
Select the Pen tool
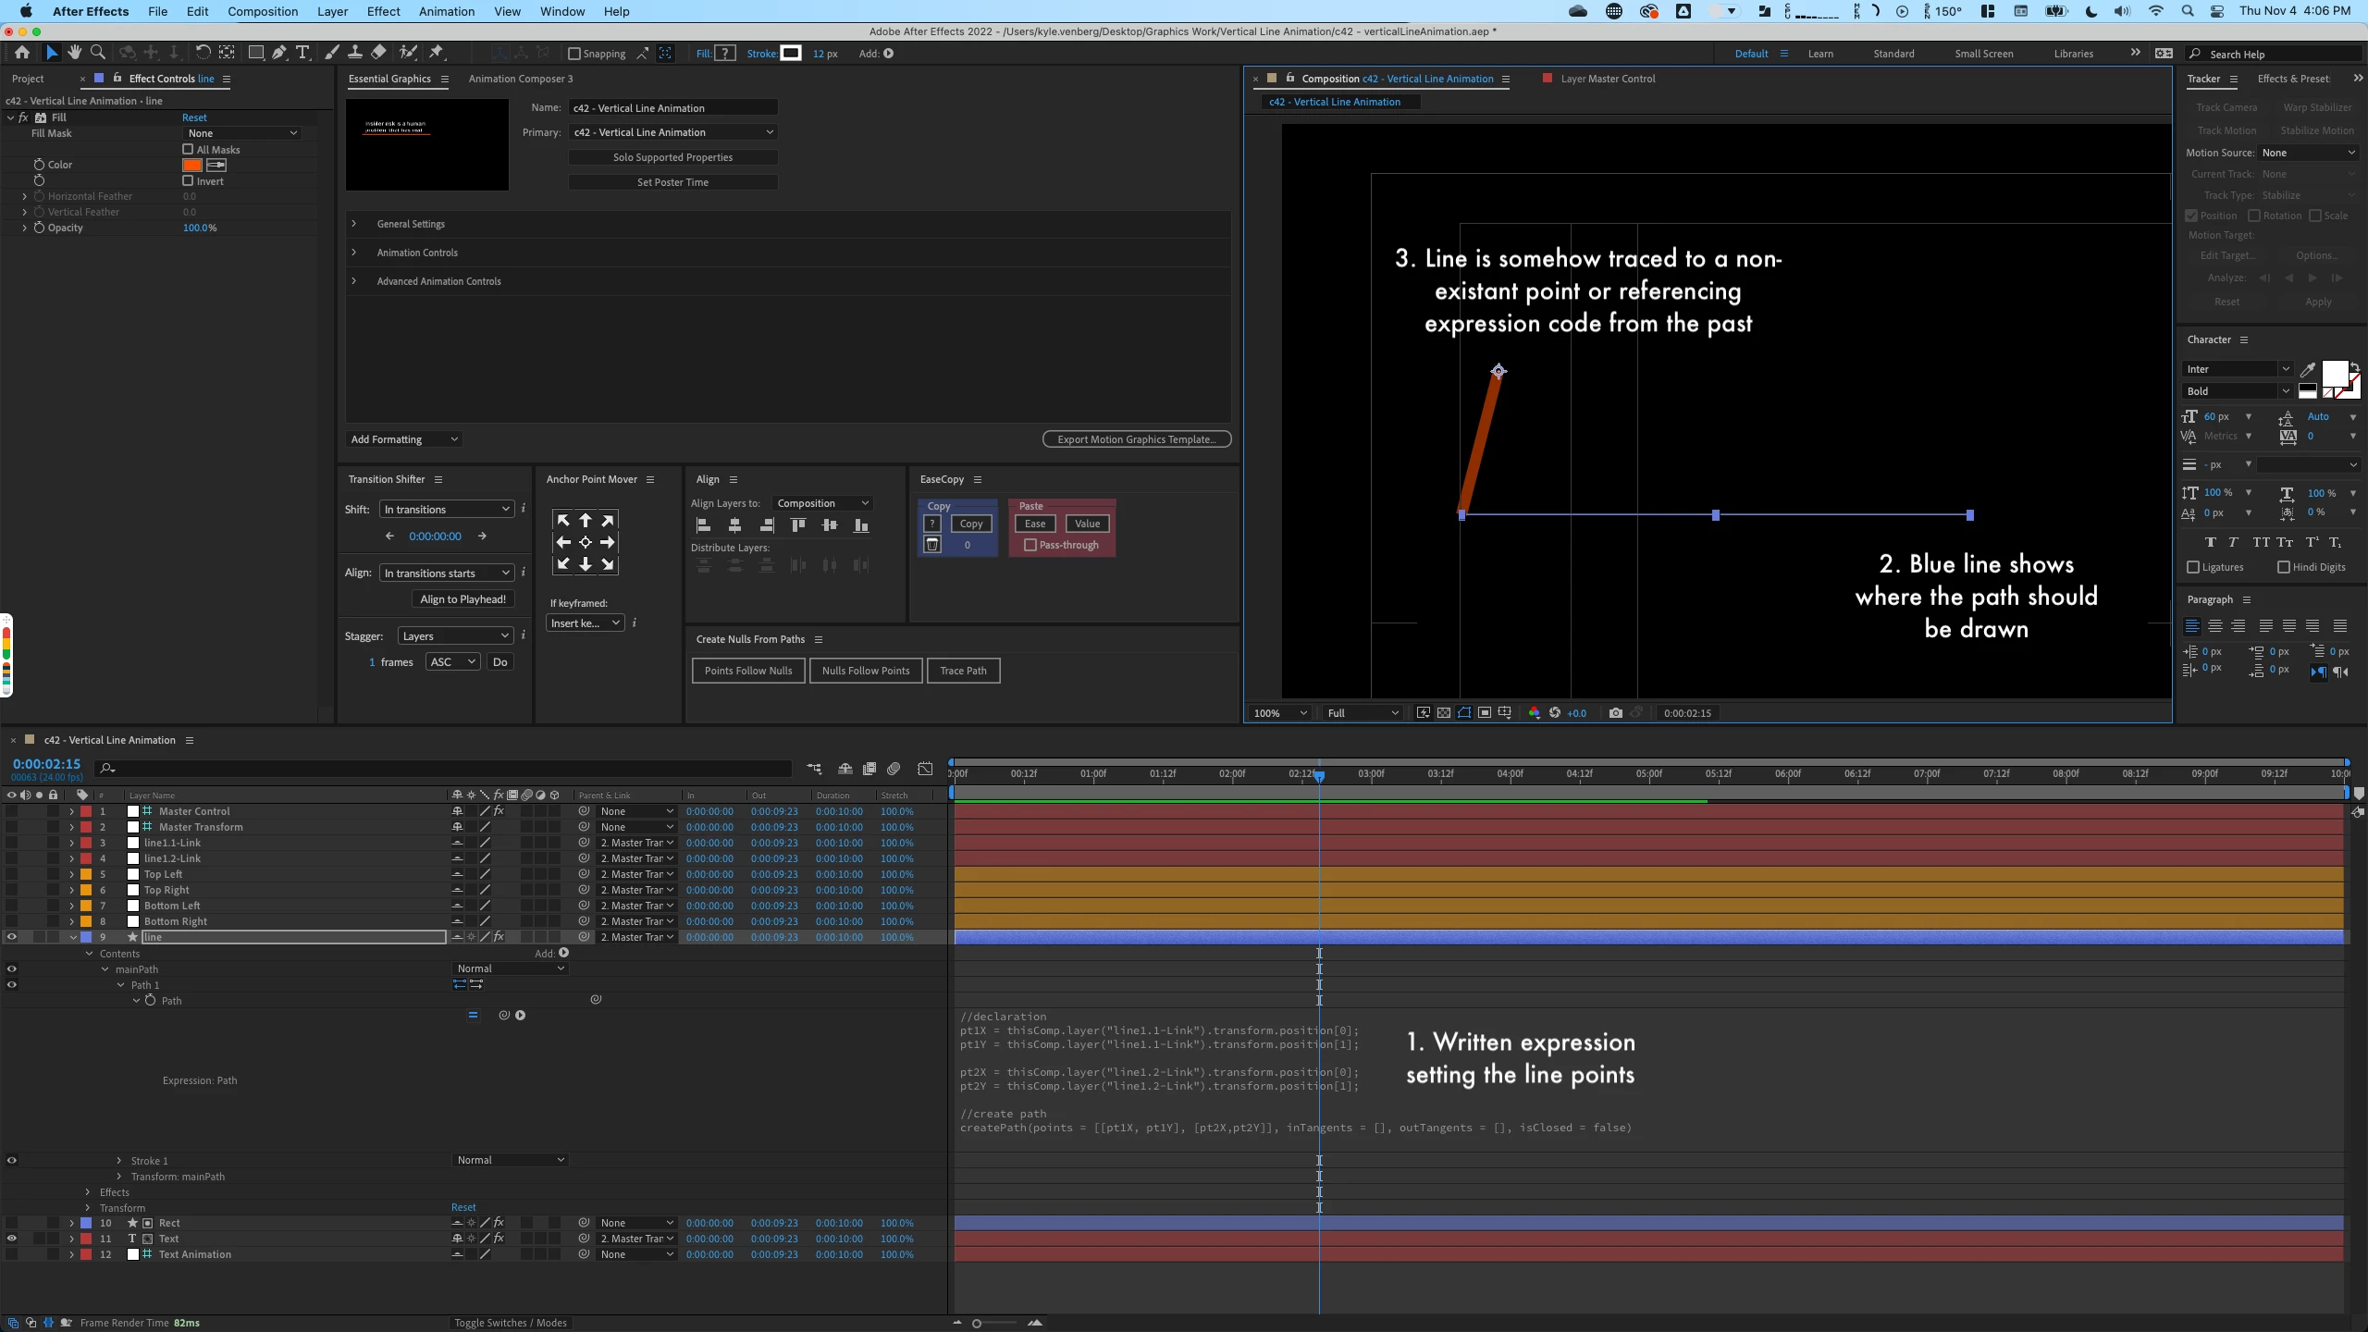[x=279, y=53]
